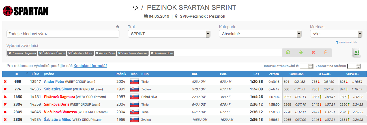The image size is (367, 125).
Task: Click the green arrow icon beside selected racers
Action: [x=301, y=52]
